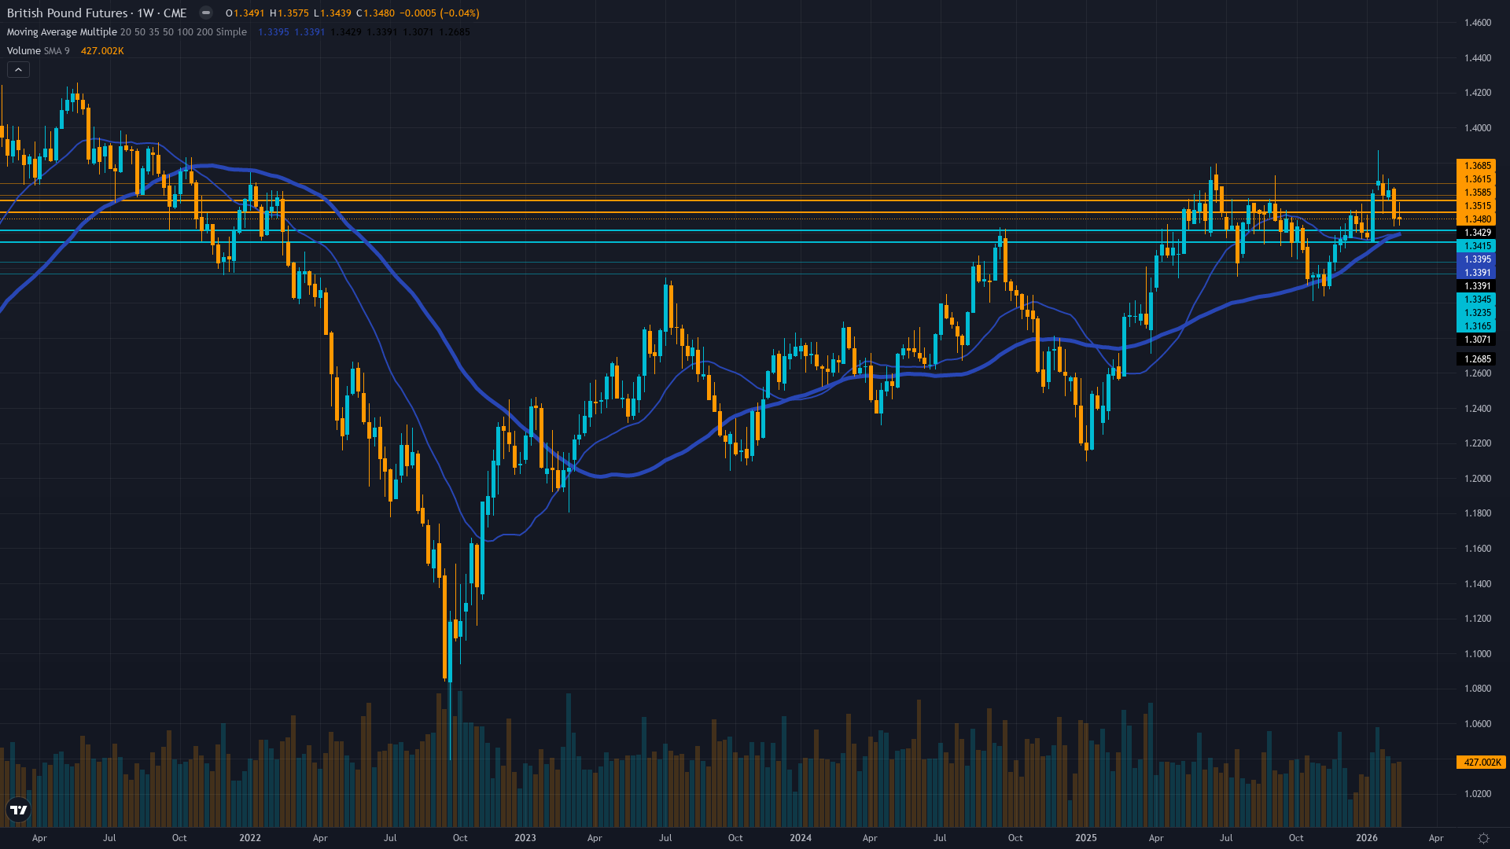Collapse the indicator legend with the chevron
The image size is (1510, 849).
click(x=18, y=70)
